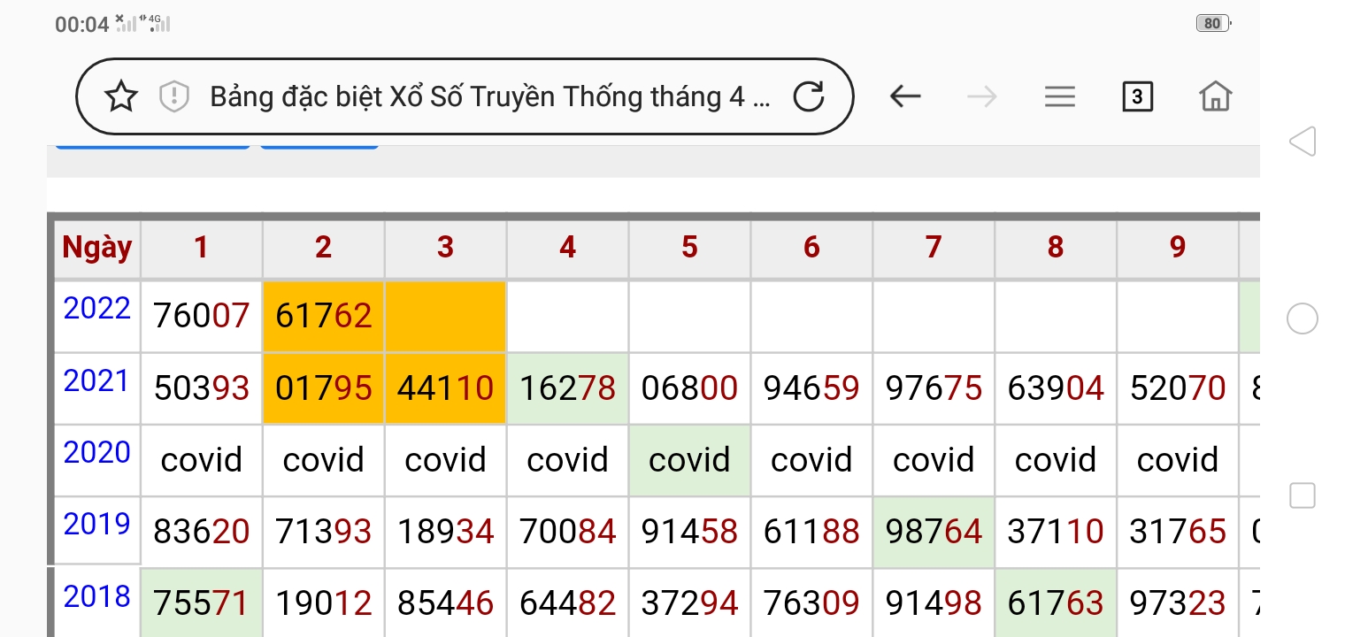This screenshot has height=637, width=1345.
Task: Click the Ngày column header
Action: [97, 248]
